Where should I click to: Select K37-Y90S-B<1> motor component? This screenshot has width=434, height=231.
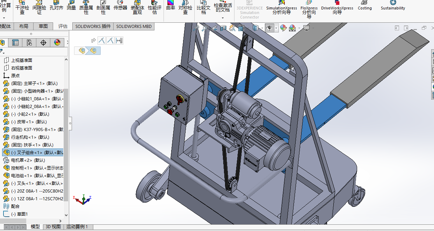(34, 129)
